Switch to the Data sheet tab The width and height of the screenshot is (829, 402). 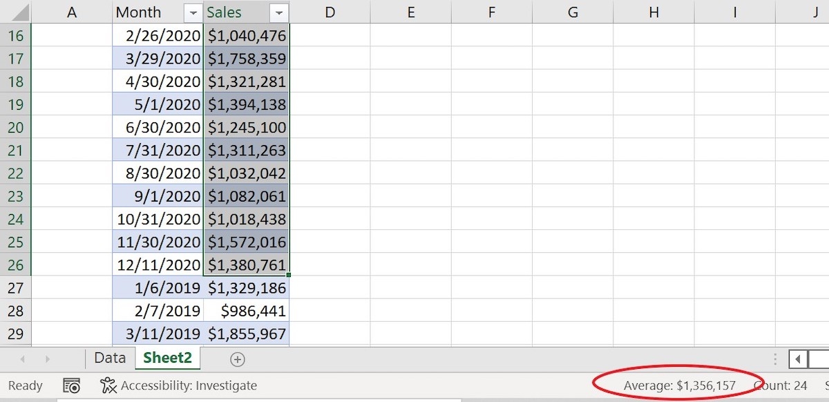point(109,358)
